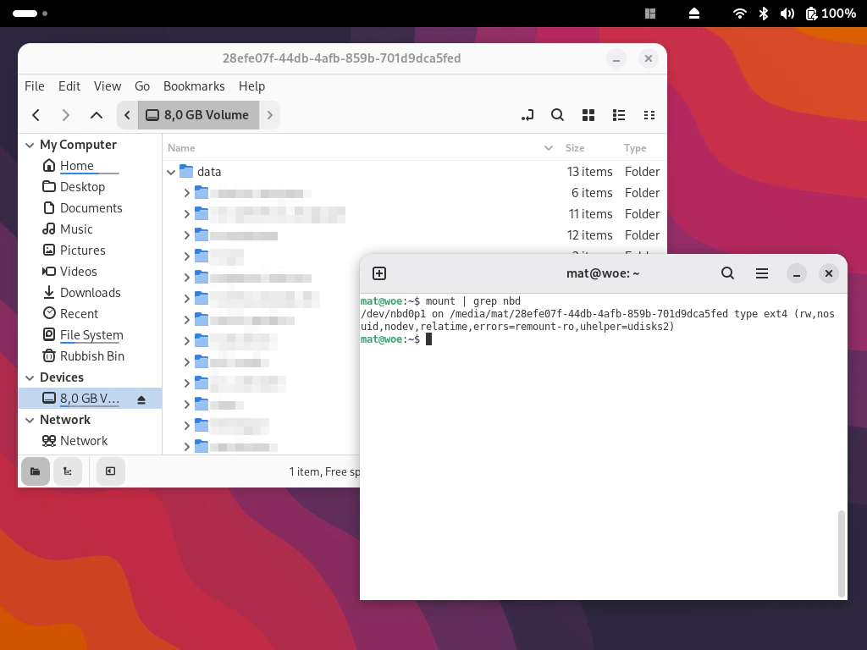Navigate back using the back arrow button
867x650 pixels.
tap(36, 115)
